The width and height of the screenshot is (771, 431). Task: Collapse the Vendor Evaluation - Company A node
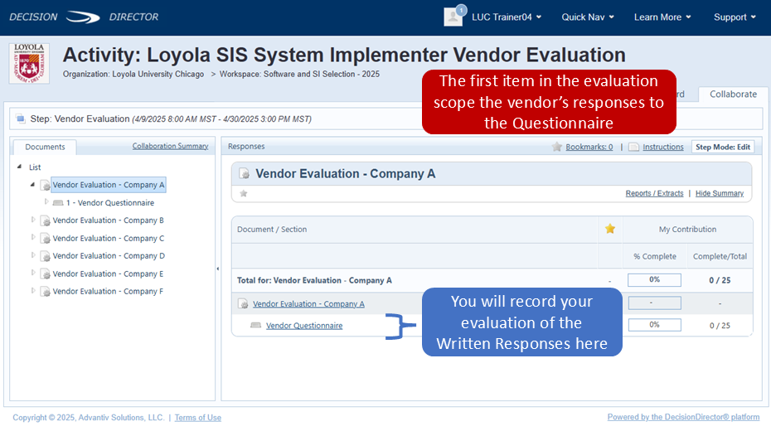click(x=32, y=185)
